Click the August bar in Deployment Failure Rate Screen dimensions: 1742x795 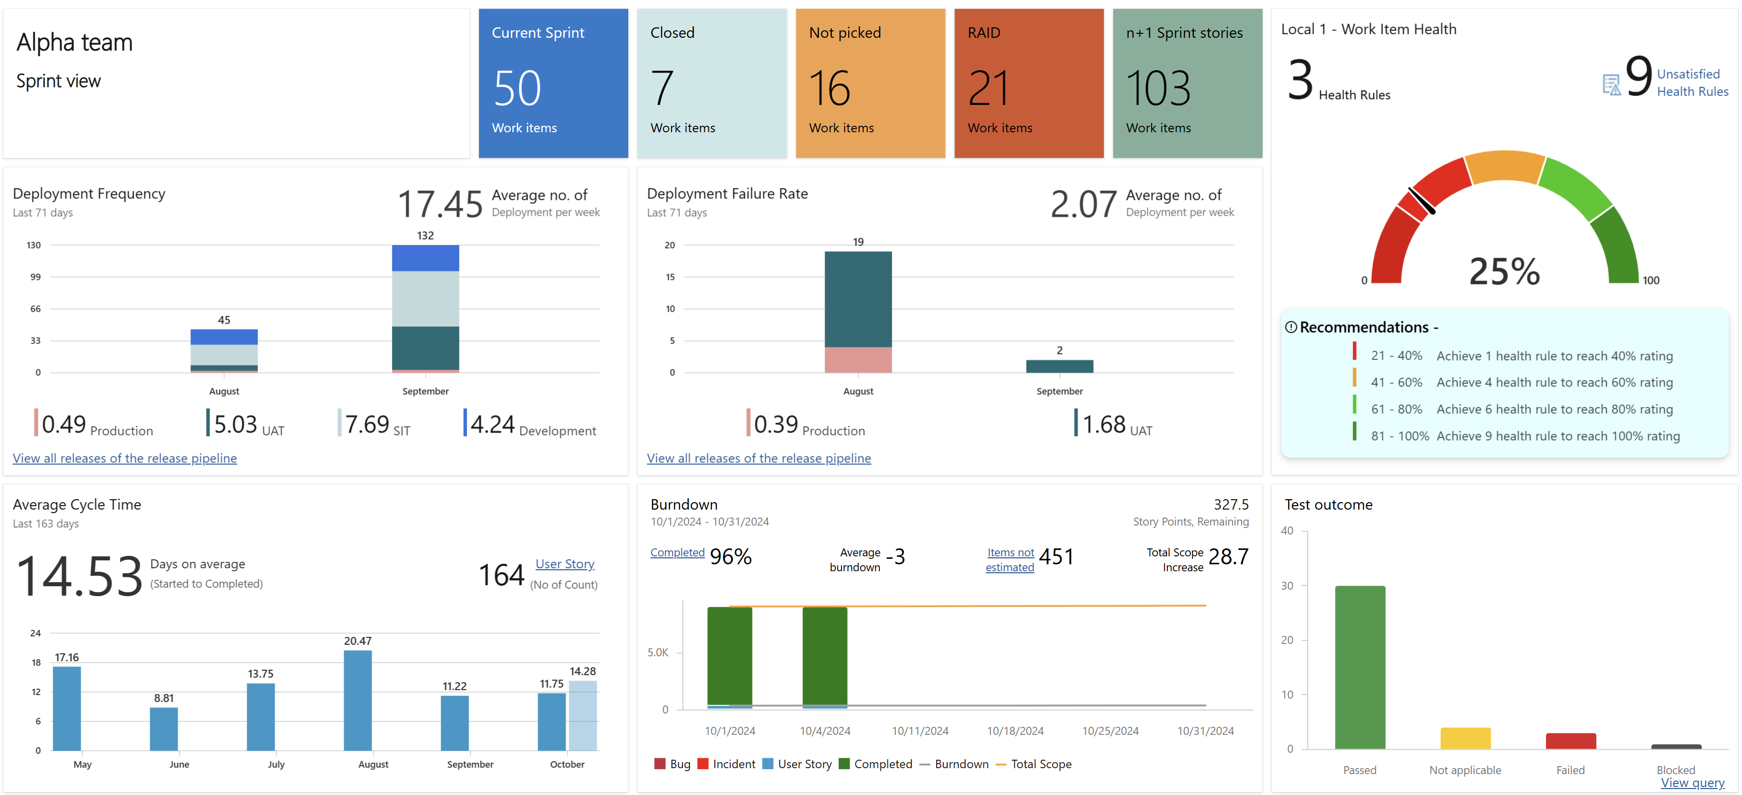click(858, 311)
